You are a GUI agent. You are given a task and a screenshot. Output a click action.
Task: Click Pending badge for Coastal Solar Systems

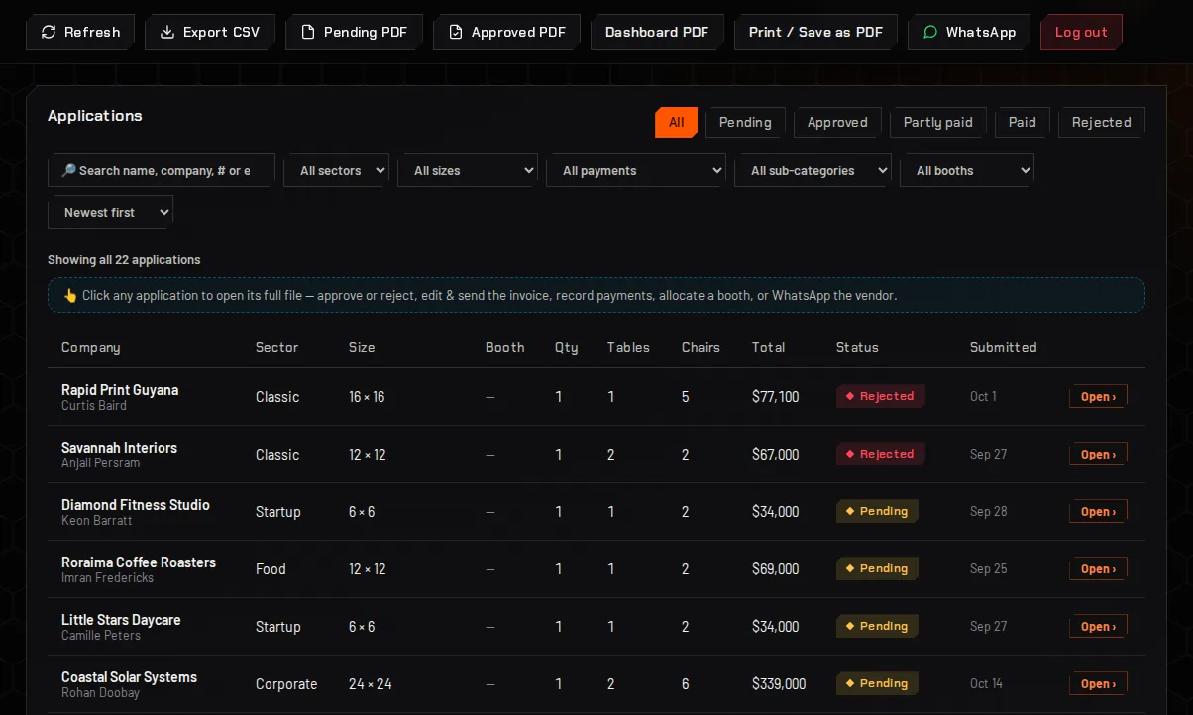(877, 683)
